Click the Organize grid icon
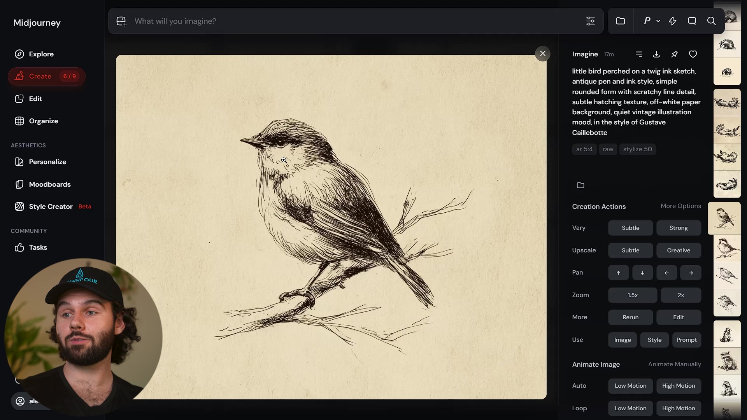The width and height of the screenshot is (747, 420). tap(19, 121)
